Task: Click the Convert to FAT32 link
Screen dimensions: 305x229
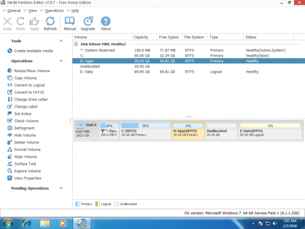Action: click(x=29, y=92)
